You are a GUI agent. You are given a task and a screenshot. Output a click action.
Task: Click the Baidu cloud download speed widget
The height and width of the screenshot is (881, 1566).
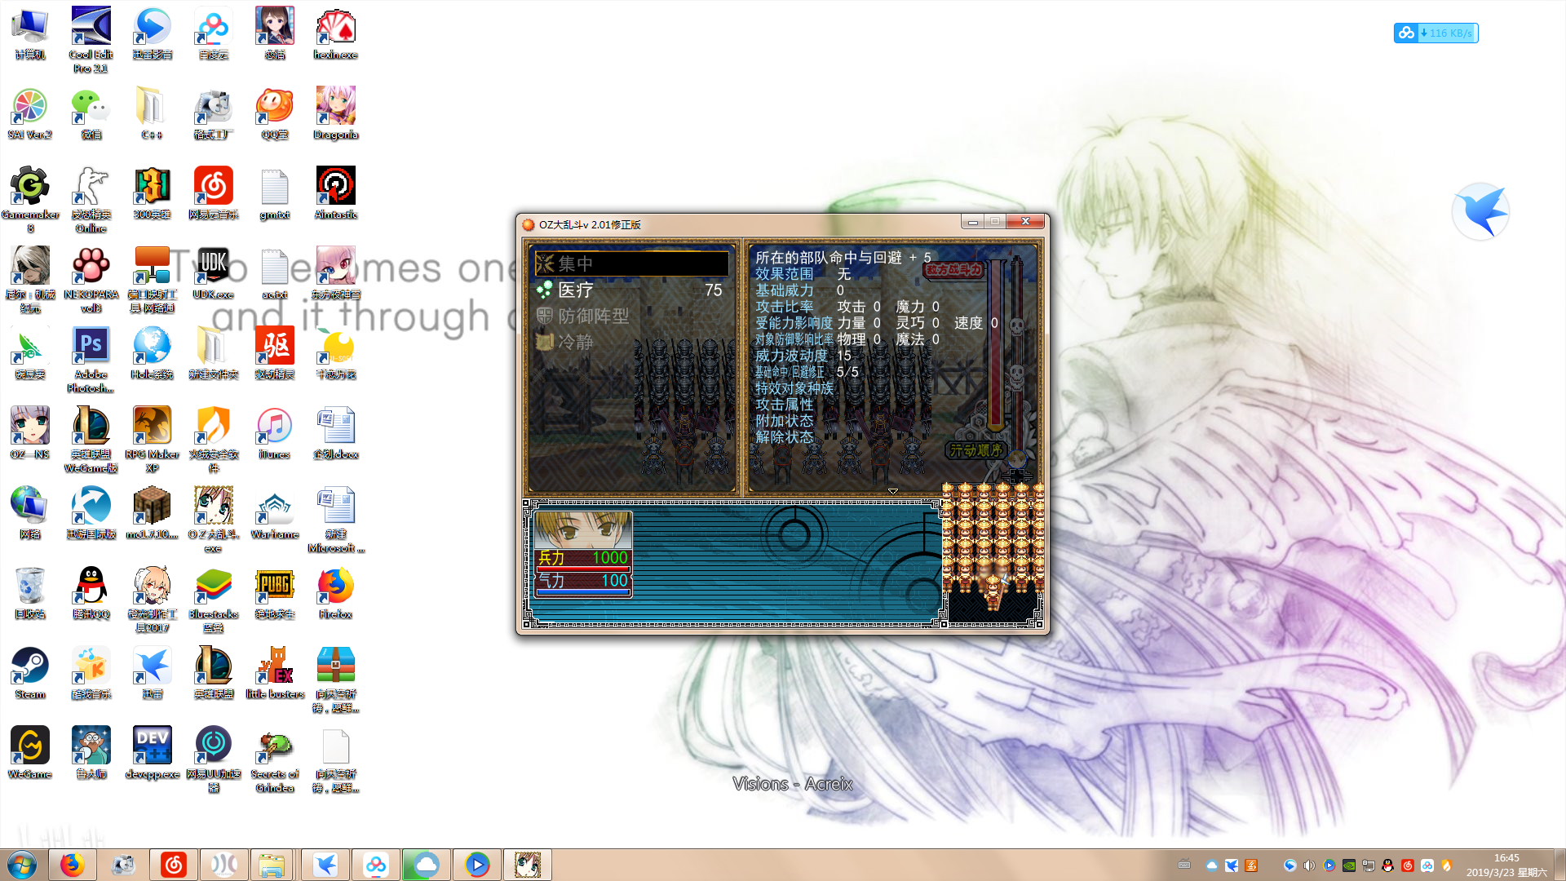1435,33
